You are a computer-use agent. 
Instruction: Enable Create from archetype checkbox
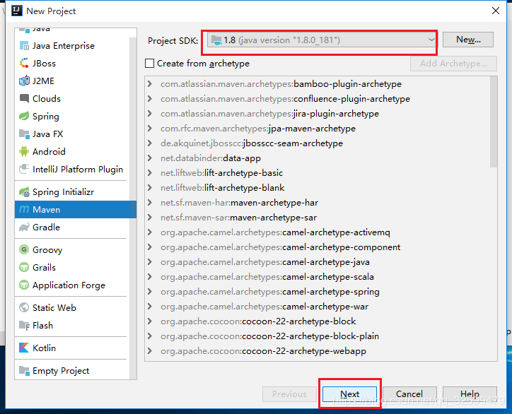coord(149,64)
